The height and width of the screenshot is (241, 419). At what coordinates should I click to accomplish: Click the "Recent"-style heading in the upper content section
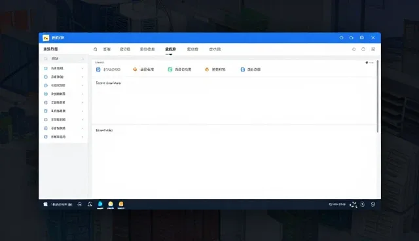click(108, 83)
